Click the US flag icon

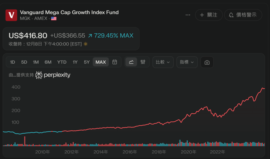click(54, 19)
